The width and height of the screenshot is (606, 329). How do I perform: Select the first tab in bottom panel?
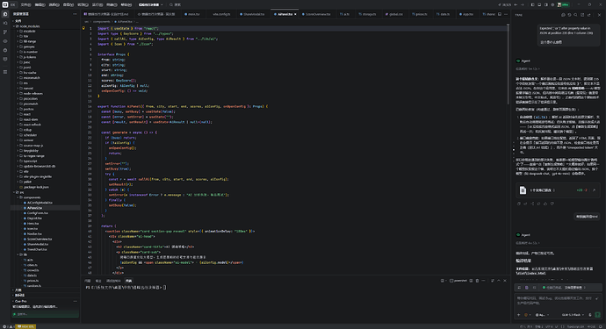tap(88, 281)
